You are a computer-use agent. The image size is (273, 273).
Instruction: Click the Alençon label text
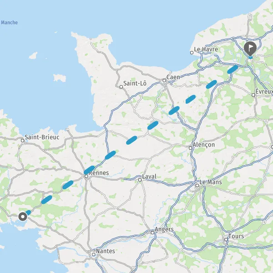[x=203, y=145]
